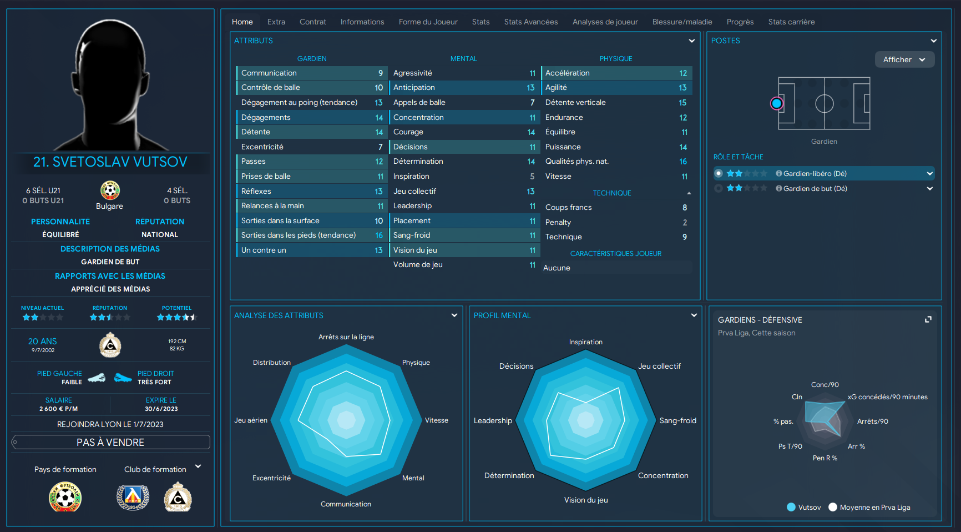Open the Afficher dropdown
Viewport: 961px width, 532px height.
pos(904,59)
